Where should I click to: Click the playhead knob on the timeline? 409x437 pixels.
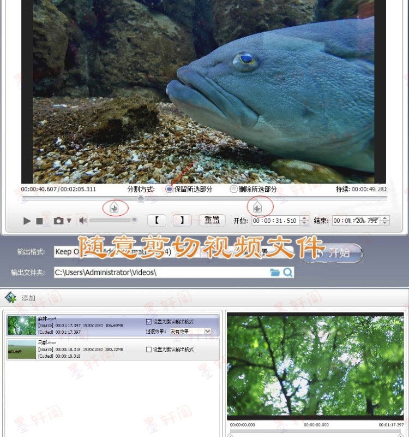pyautogui.click(x=141, y=199)
